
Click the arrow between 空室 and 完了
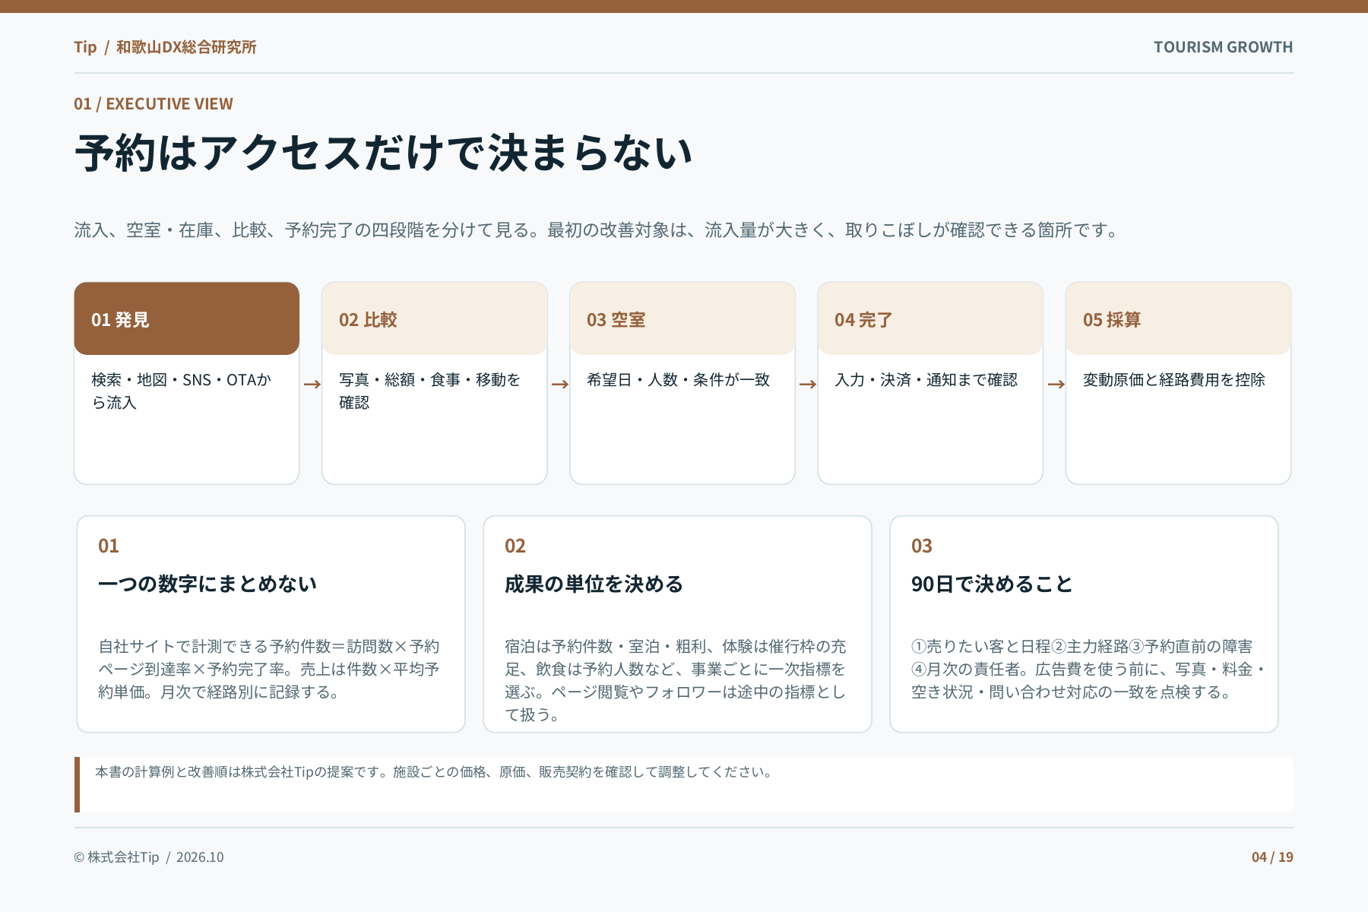tap(807, 385)
